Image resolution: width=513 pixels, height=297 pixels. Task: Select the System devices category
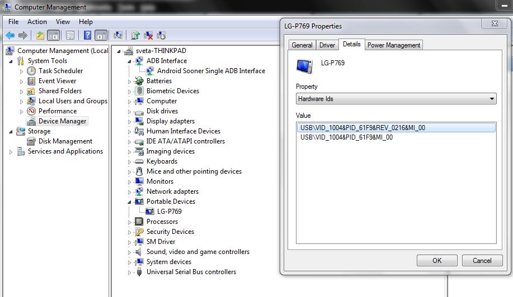point(169,262)
